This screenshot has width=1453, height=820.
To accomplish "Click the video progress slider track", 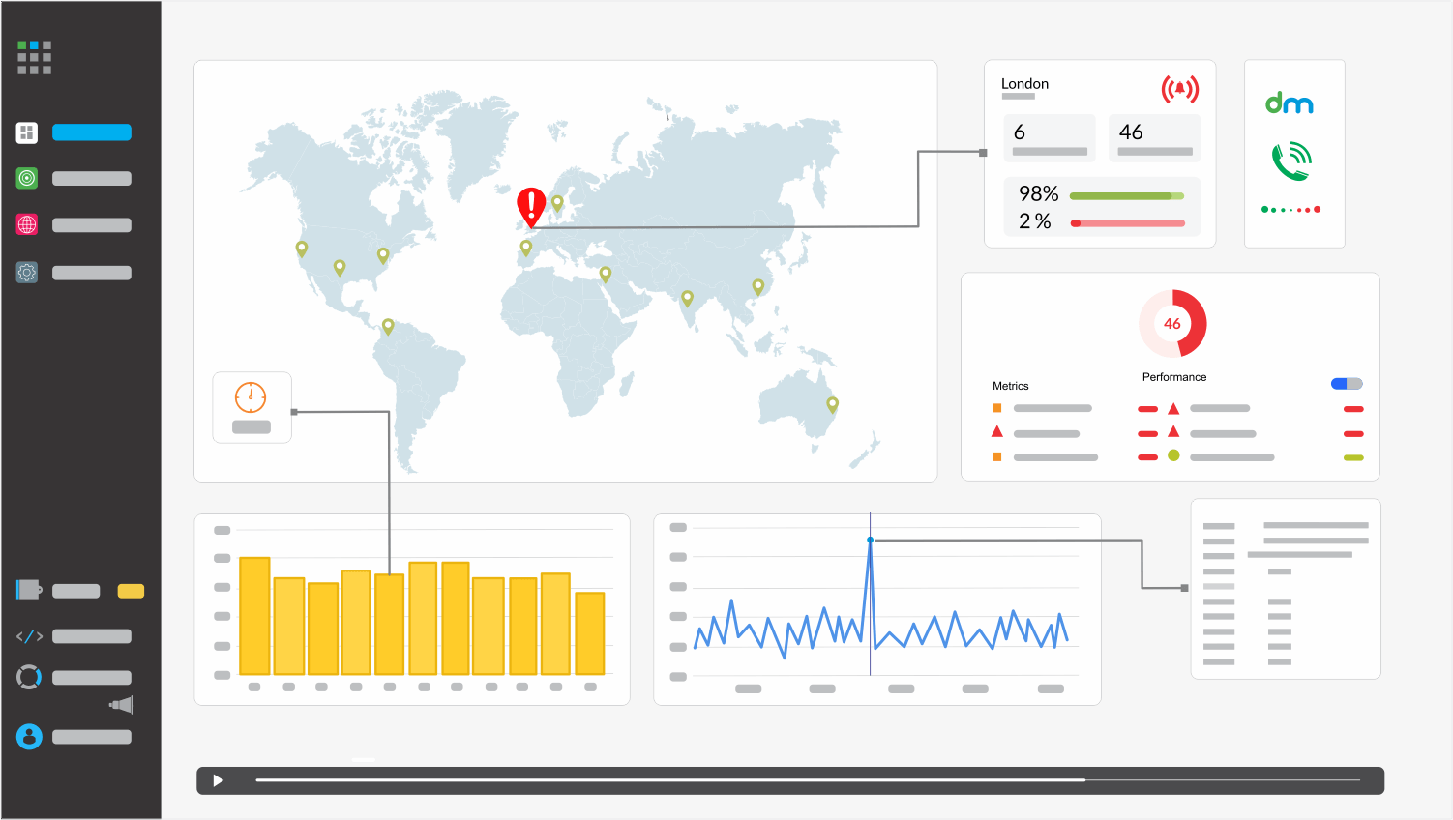I will point(807,780).
